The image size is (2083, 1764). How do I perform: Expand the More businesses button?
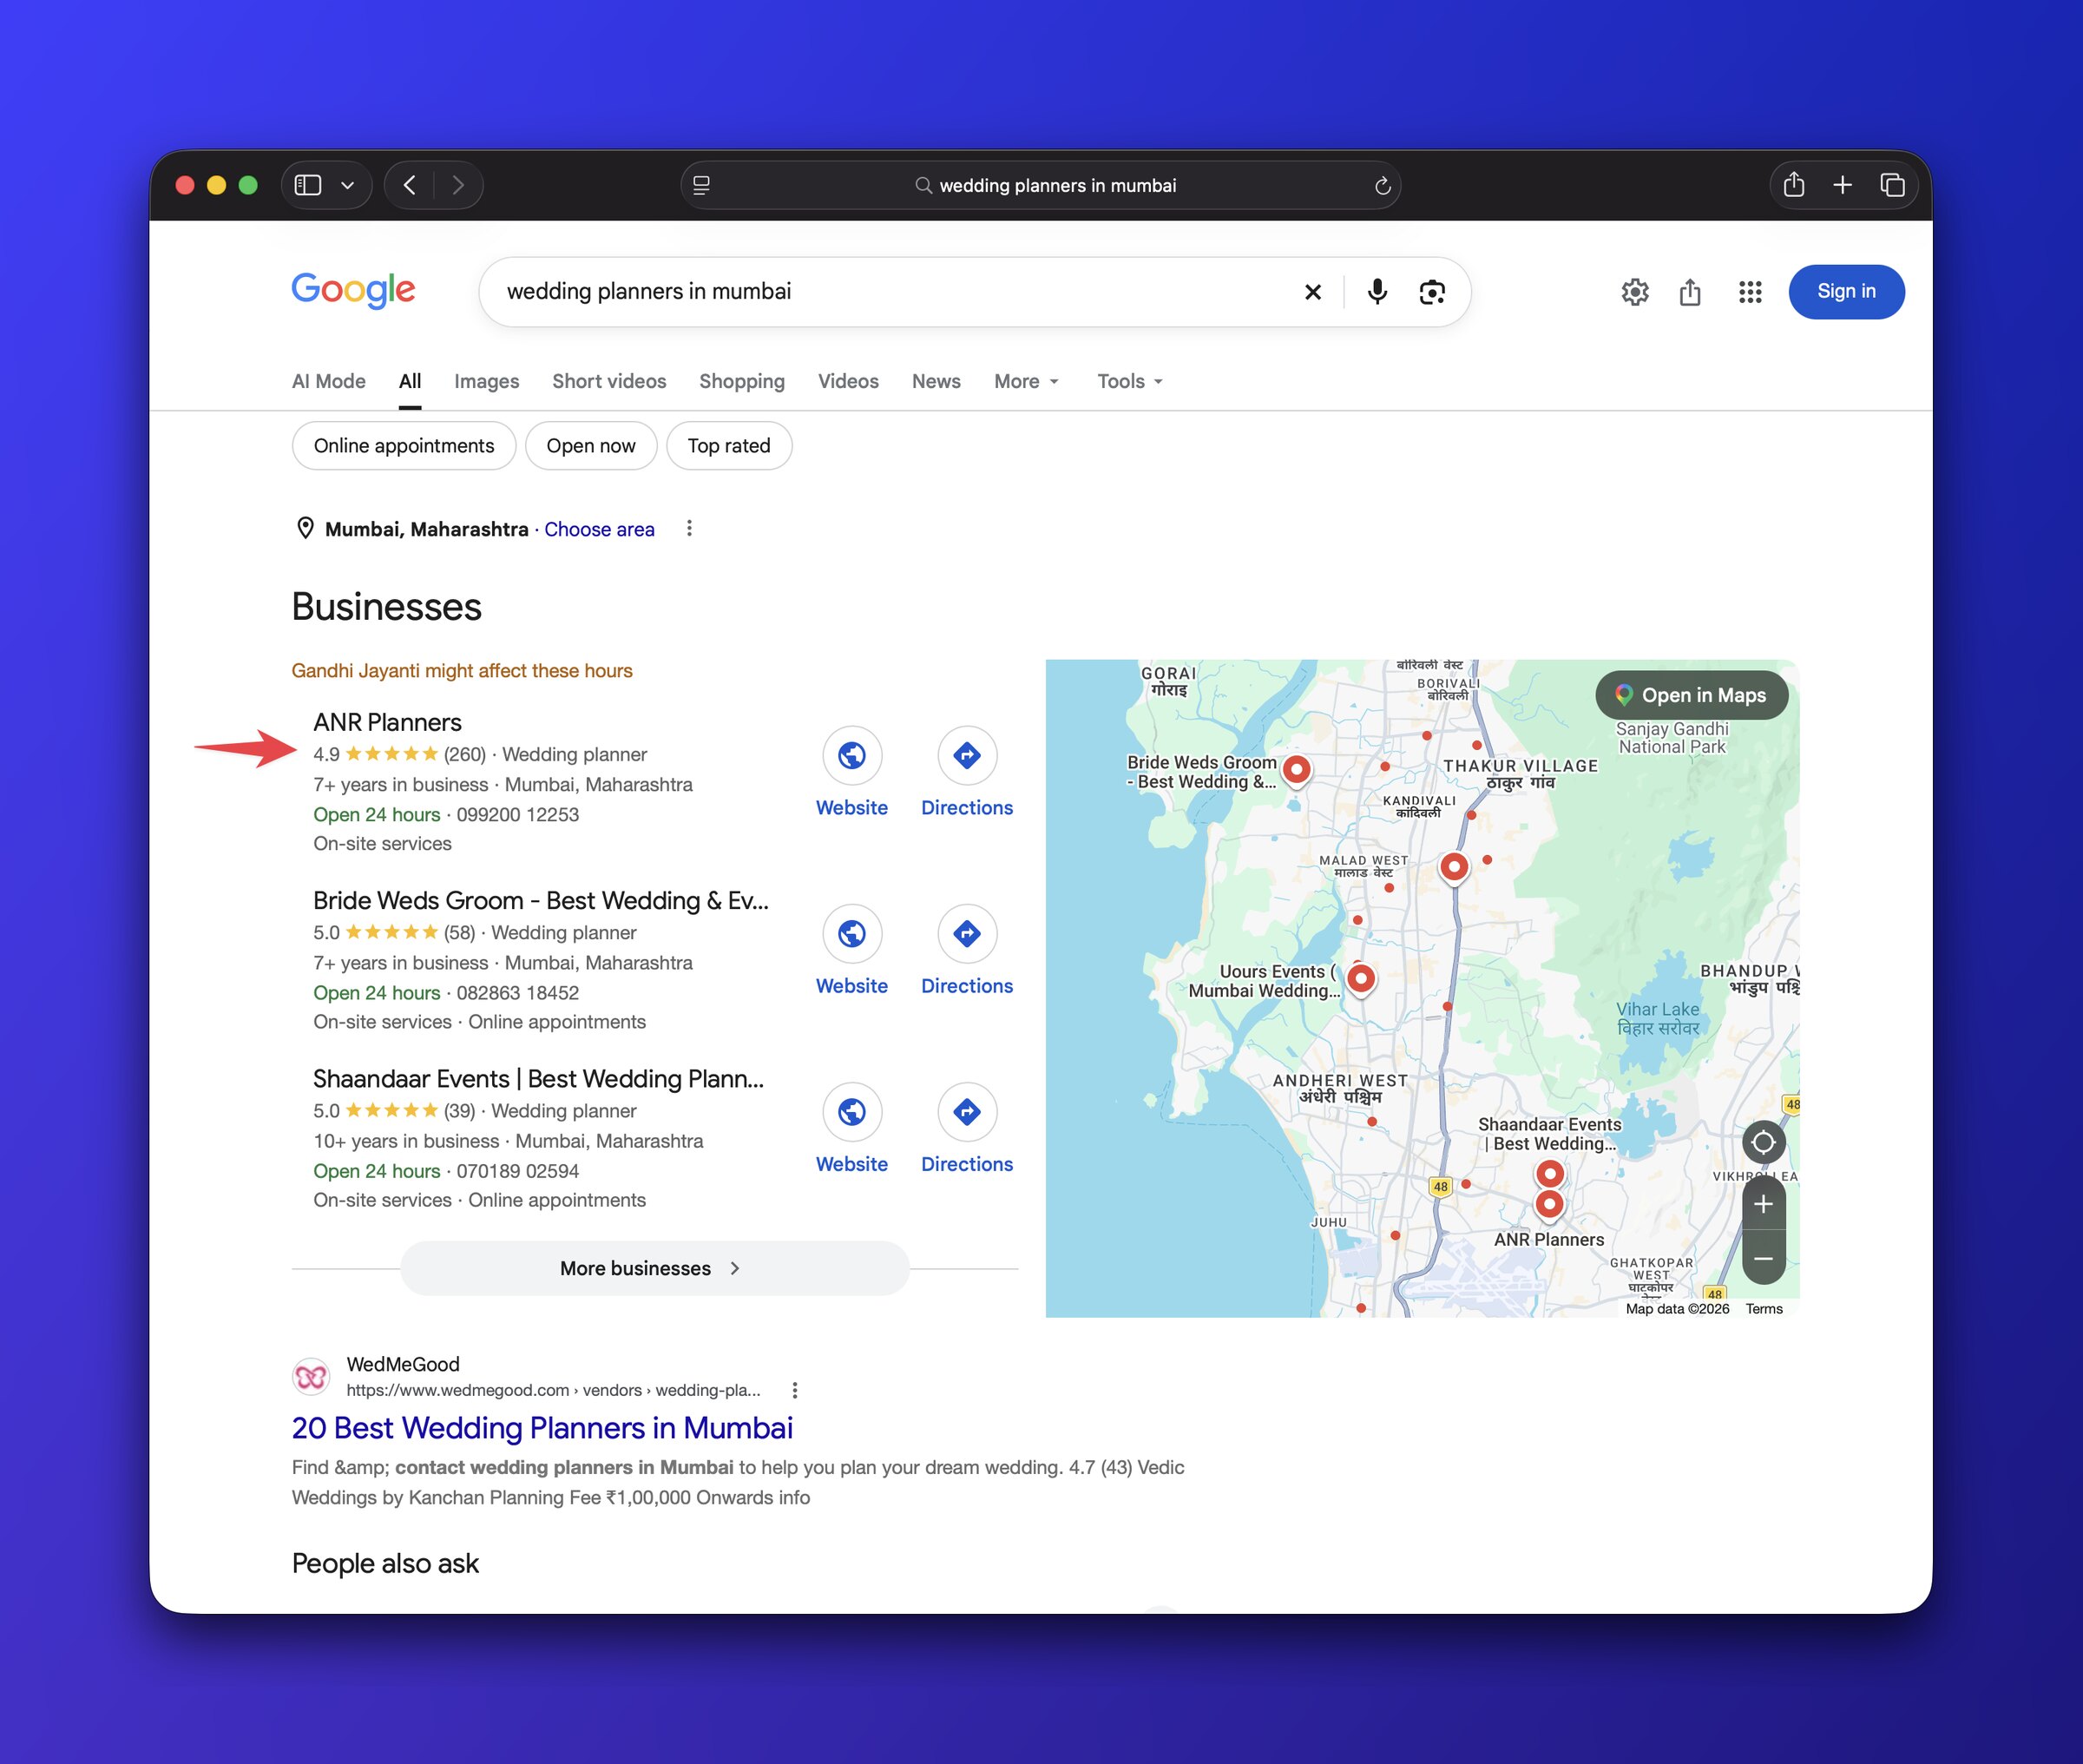(654, 1268)
